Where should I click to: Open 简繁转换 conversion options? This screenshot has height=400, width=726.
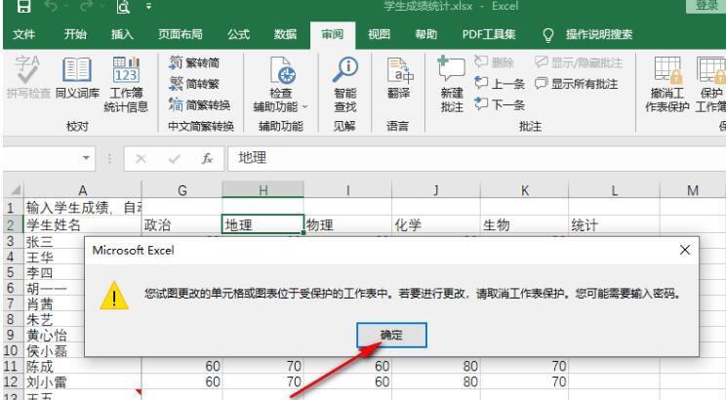click(200, 105)
